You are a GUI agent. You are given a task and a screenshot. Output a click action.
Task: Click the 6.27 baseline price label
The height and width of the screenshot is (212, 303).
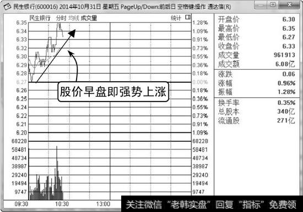tap(21, 82)
